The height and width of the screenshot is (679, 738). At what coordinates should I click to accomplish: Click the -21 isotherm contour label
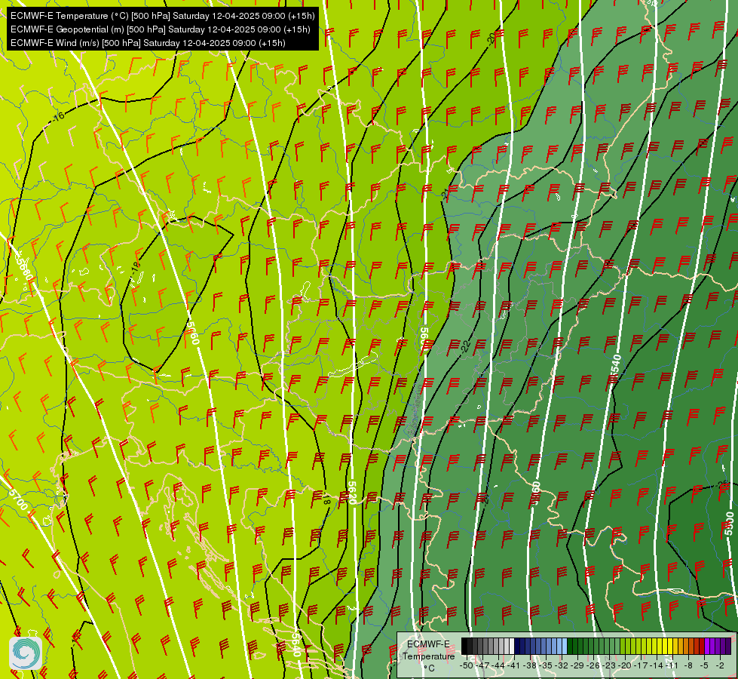click(x=445, y=193)
